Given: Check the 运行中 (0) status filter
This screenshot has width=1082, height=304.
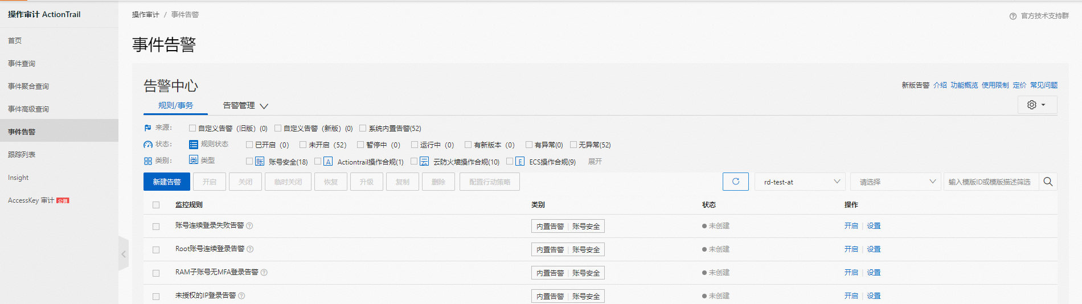Looking at the screenshot, I should (x=415, y=145).
